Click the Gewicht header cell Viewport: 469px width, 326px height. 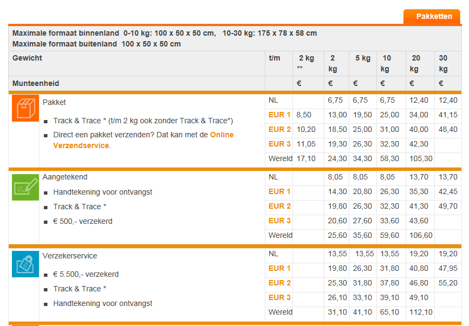[136, 63]
